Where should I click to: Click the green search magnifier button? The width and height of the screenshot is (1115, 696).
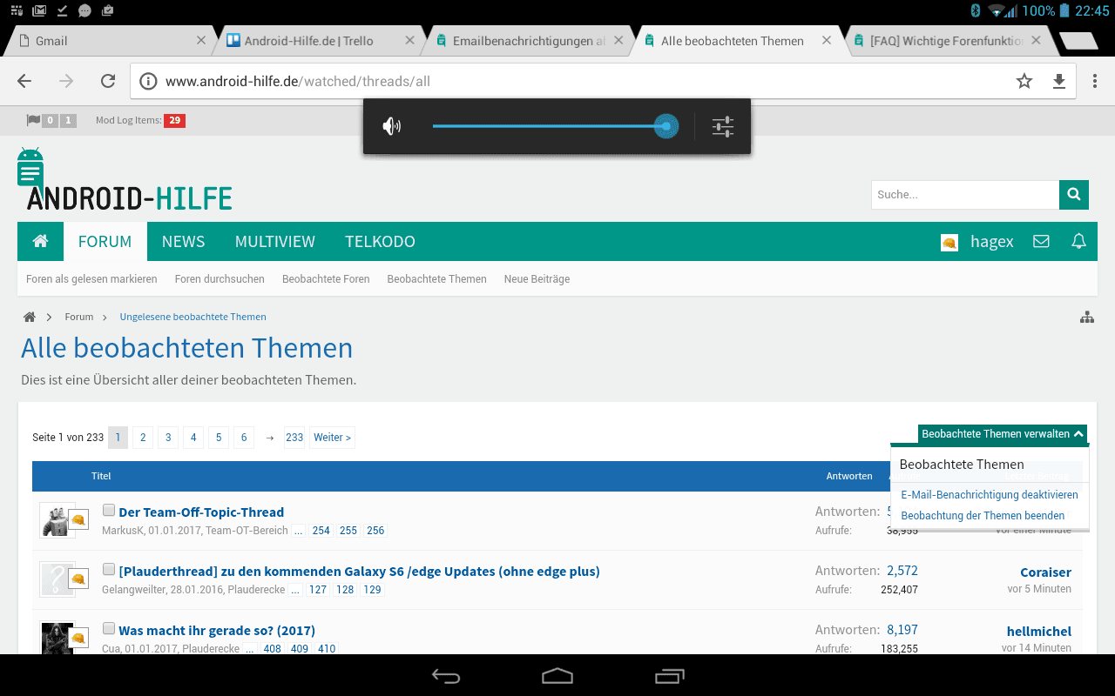point(1073,195)
